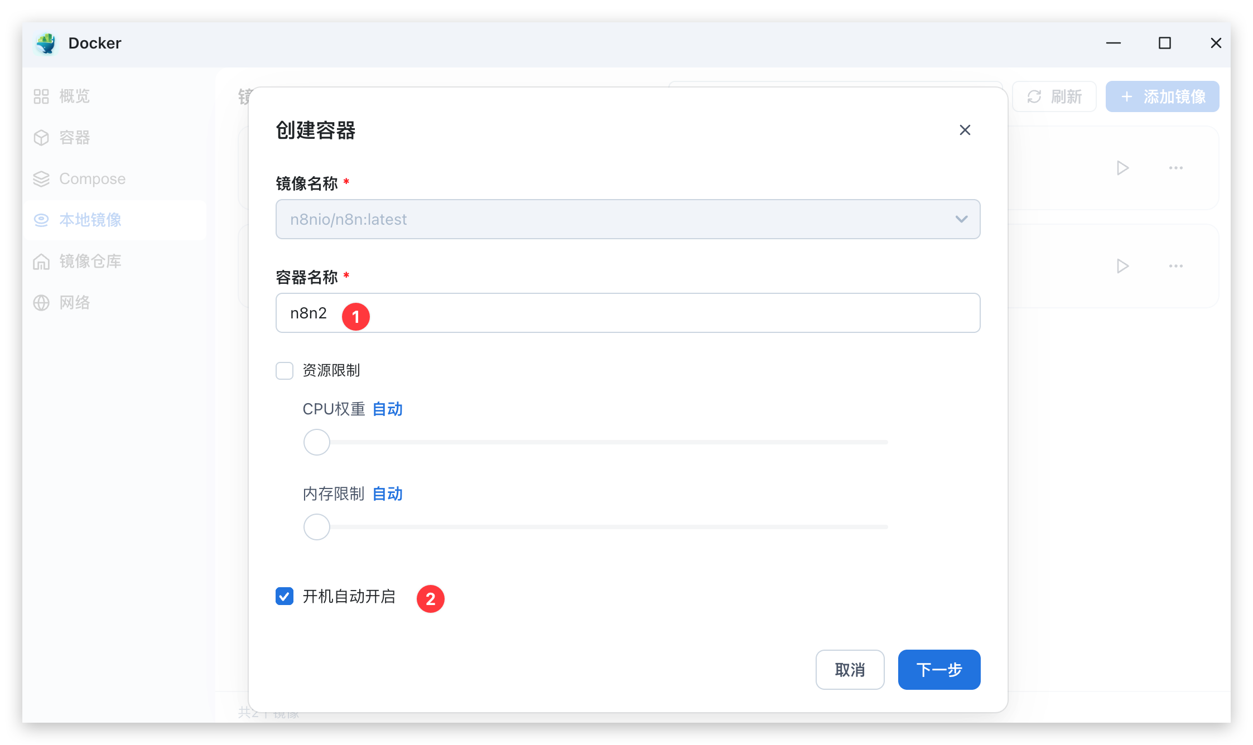The width and height of the screenshot is (1253, 745).
Task: Expand the 镜像名称 dropdown chevron
Action: click(x=961, y=219)
